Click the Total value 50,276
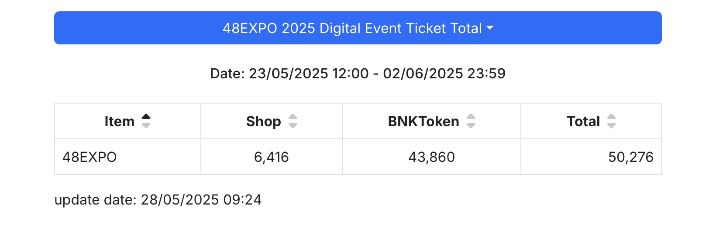The width and height of the screenshot is (716, 235). click(631, 157)
